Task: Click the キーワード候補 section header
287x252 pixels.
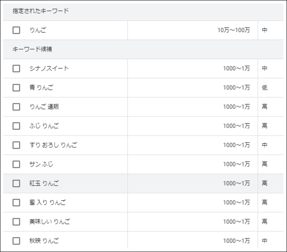Action: pyautogui.click(x=32, y=49)
